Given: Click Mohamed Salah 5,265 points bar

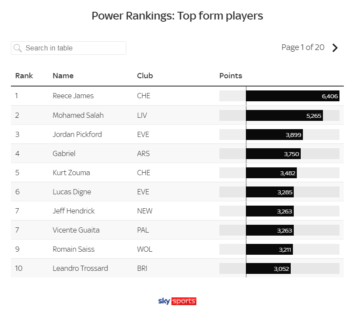Looking at the screenshot, I should tap(284, 116).
